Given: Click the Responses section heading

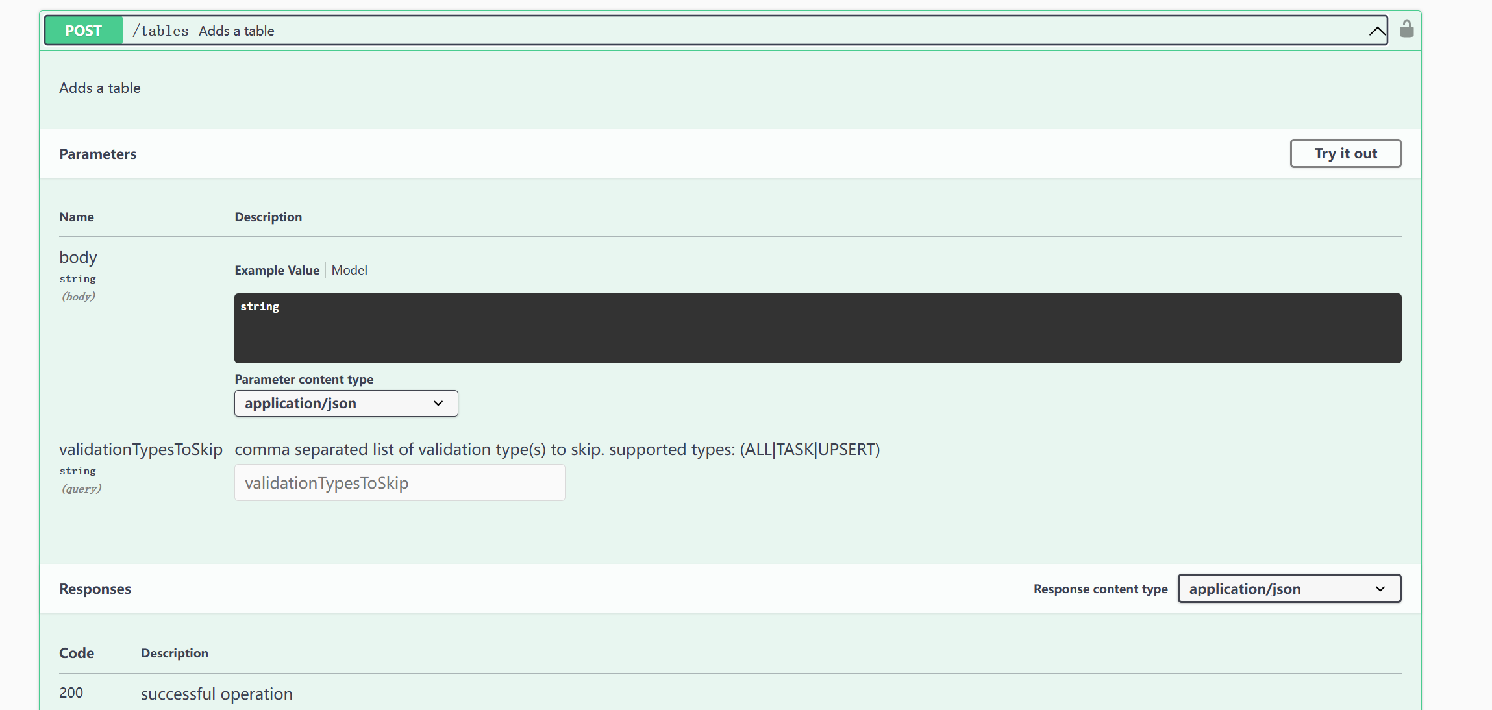Looking at the screenshot, I should pyautogui.click(x=95, y=589).
